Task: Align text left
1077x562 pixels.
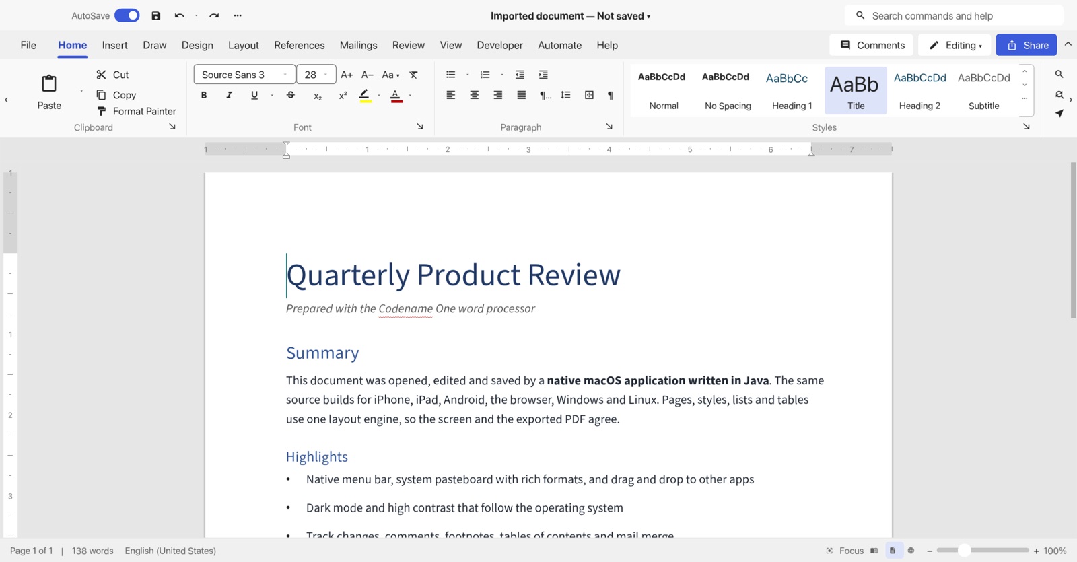Action: pos(451,96)
